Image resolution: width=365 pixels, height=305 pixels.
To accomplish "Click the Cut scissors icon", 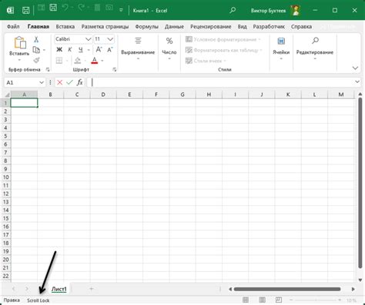I will [x=36, y=39].
